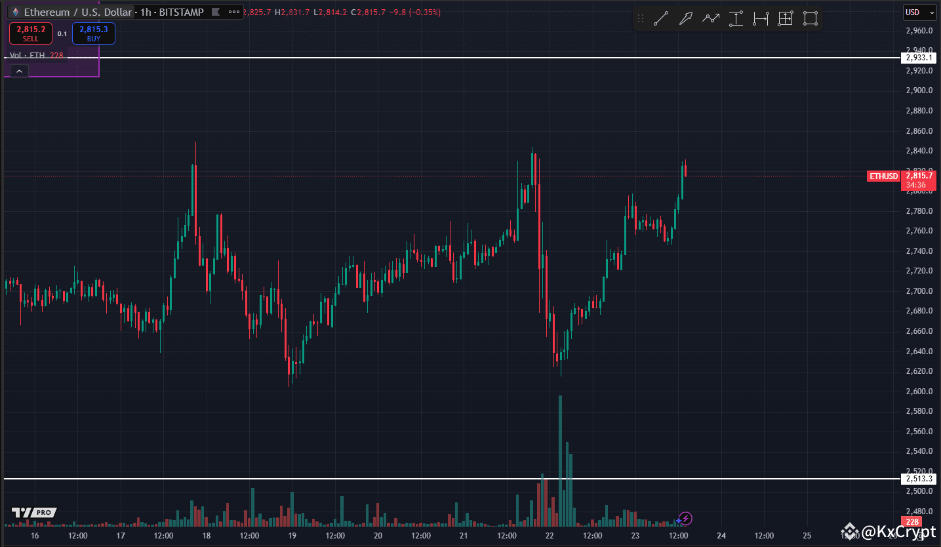Select the Trend Line drawing tool

(x=661, y=18)
